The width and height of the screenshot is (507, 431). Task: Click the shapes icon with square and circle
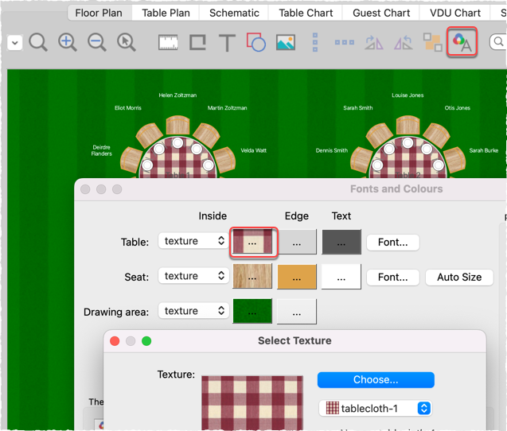[x=255, y=43]
